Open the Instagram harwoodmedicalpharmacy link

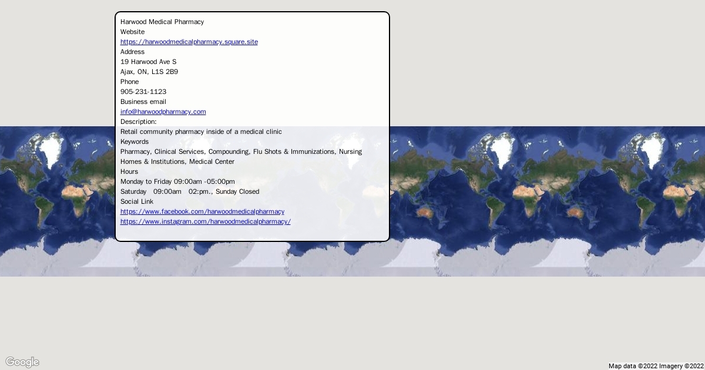pos(205,221)
